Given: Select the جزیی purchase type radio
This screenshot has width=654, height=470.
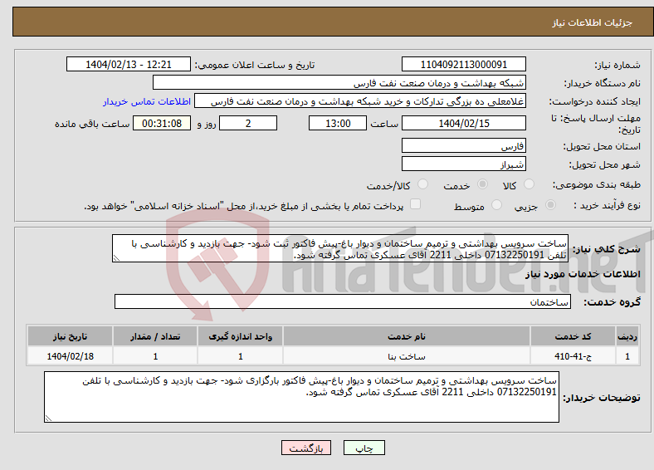Looking at the screenshot, I should [550, 205].
